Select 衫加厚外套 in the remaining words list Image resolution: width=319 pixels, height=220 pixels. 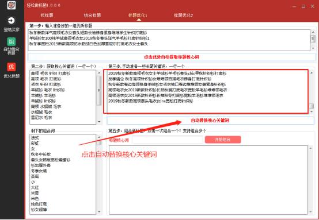point(41,165)
